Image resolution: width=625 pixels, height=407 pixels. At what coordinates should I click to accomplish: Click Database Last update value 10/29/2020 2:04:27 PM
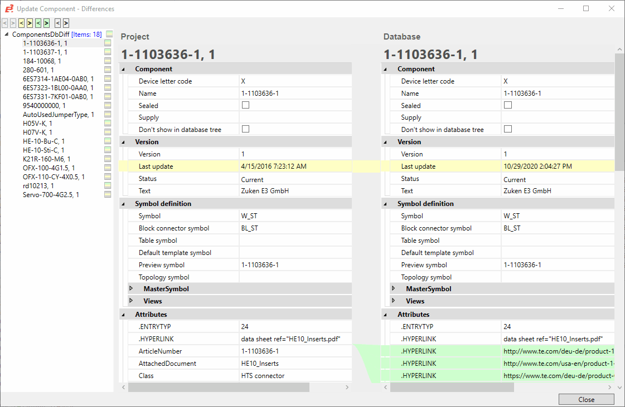[x=537, y=166]
